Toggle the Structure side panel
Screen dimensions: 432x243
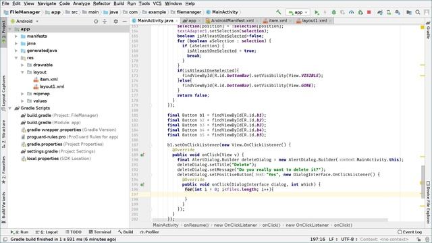[x=3, y=134]
